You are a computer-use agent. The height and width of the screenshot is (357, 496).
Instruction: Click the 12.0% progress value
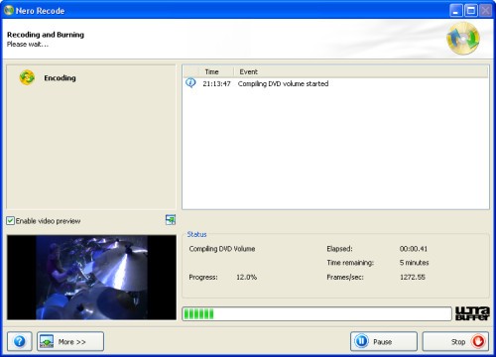[x=247, y=277]
